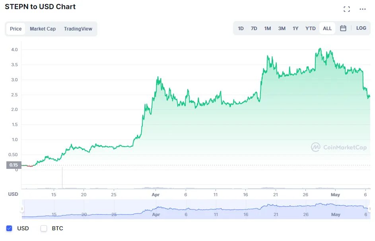Open the calendar date range picker
This screenshot has width=375, height=241.
tap(343, 28)
